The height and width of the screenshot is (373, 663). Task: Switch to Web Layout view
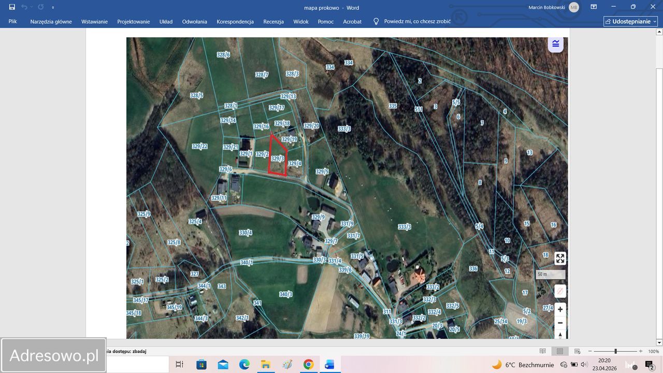pyautogui.click(x=578, y=351)
